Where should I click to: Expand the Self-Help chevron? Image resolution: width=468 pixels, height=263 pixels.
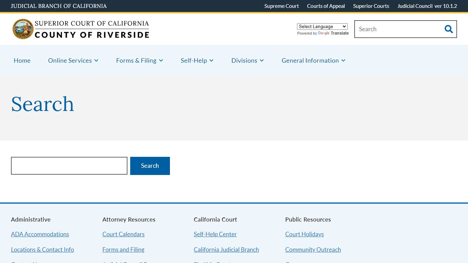click(211, 61)
